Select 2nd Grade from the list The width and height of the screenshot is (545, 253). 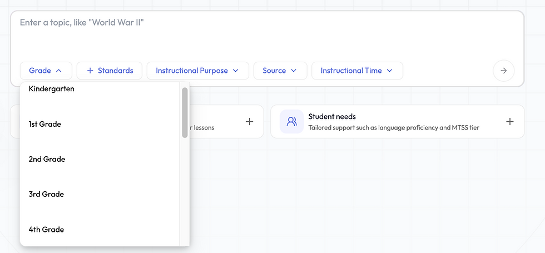point(47,159)
